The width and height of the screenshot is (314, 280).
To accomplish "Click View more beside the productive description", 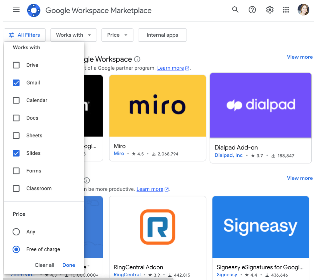I will tap(300, 178).
